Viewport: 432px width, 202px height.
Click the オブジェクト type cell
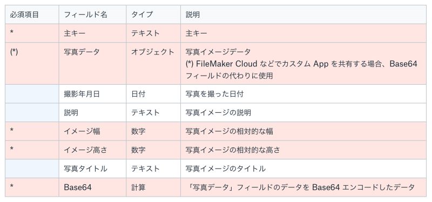tap(153, 63)
